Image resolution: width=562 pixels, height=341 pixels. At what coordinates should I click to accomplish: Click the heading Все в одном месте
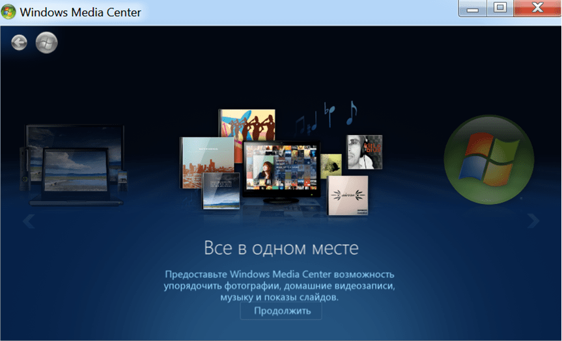[281, 248]
